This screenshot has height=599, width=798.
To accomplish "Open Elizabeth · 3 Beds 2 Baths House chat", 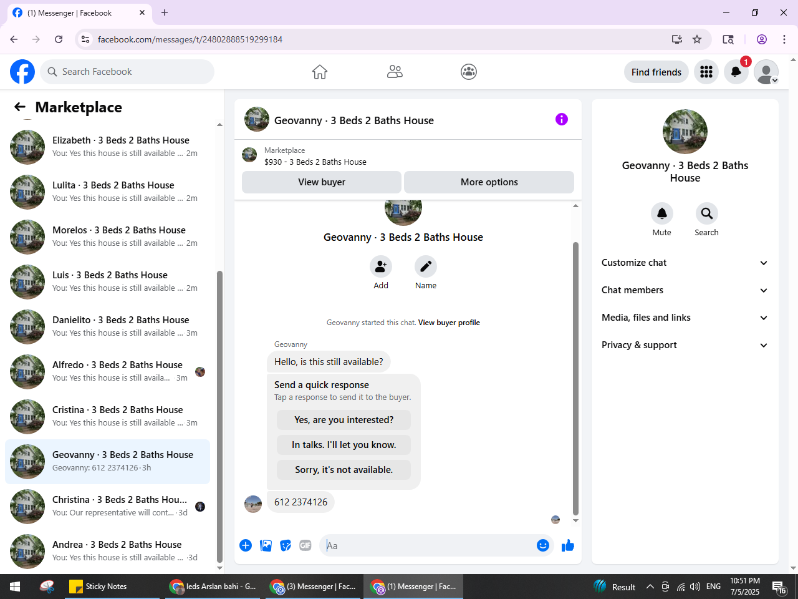I will [107, 147].
